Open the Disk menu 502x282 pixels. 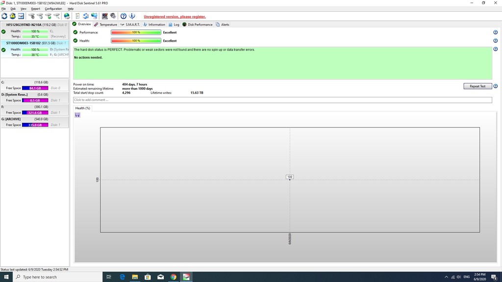(13, 9)
